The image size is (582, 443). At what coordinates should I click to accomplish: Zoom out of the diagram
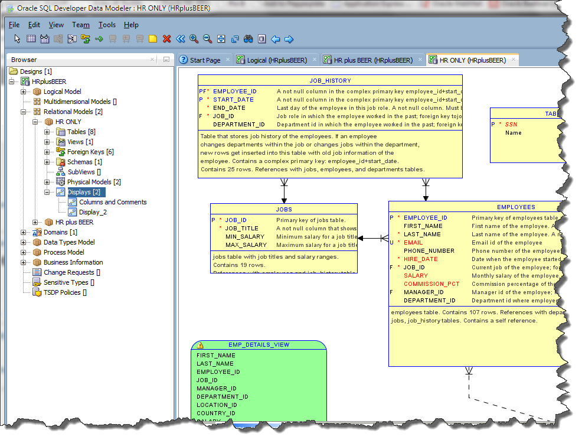point(208,38)
